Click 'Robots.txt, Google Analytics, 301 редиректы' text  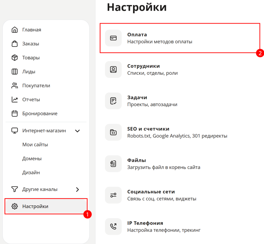(177, 136)
